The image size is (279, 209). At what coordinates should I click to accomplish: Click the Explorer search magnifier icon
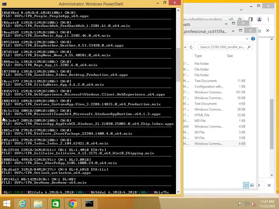pos(249,47)
